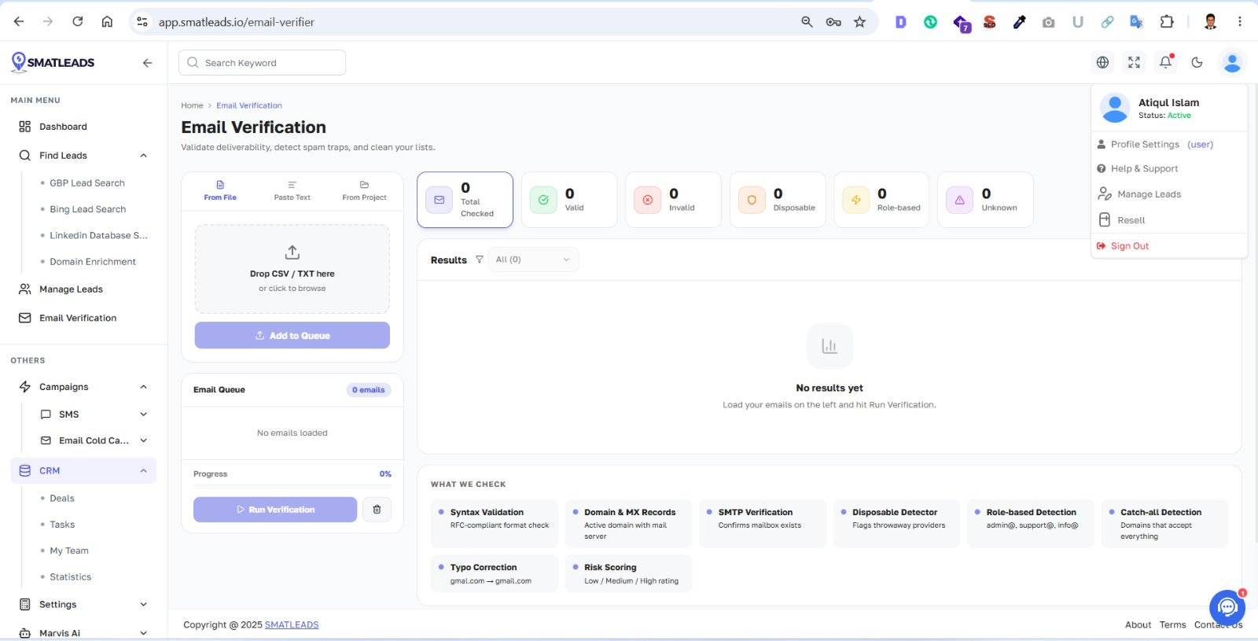Viewport: 1258px width, 641px height.
Task: Click the verification progress bar
Action: coord(292,487)
